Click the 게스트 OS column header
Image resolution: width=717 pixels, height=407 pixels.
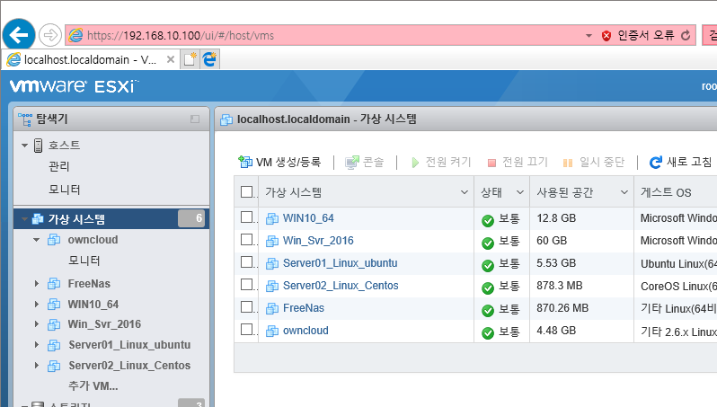click(x=666, y=192)
